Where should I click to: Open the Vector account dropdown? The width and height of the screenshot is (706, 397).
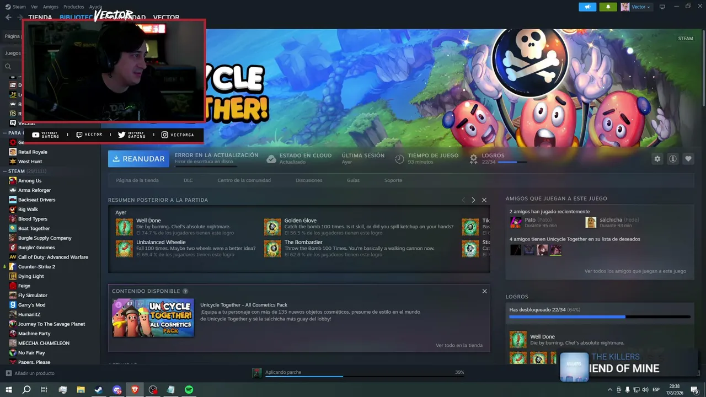tap(636, 7)
